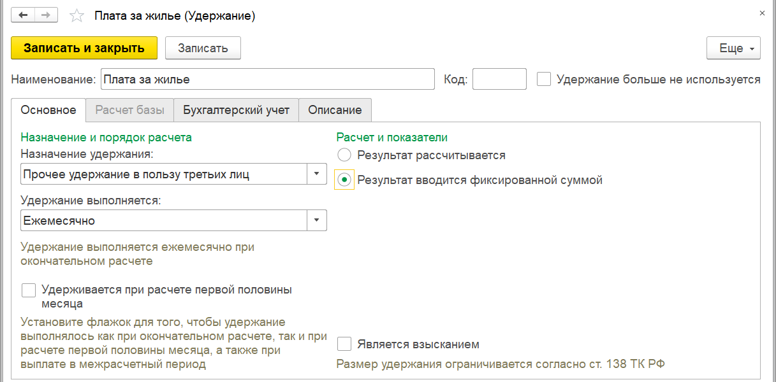Viewport: 776px width, 382px height.
Task: Open the 'Описание' tab
Action: click(335, 110)
